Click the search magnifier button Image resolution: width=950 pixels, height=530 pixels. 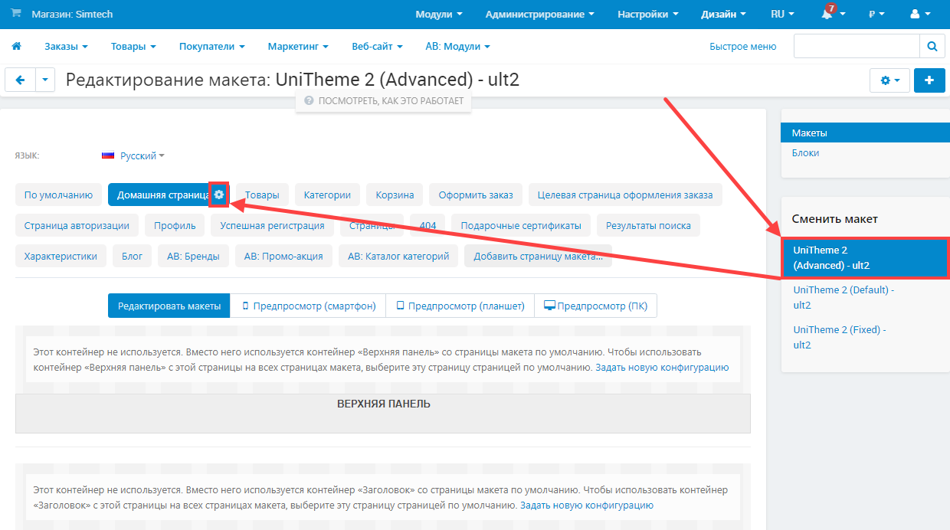(932, 47)
